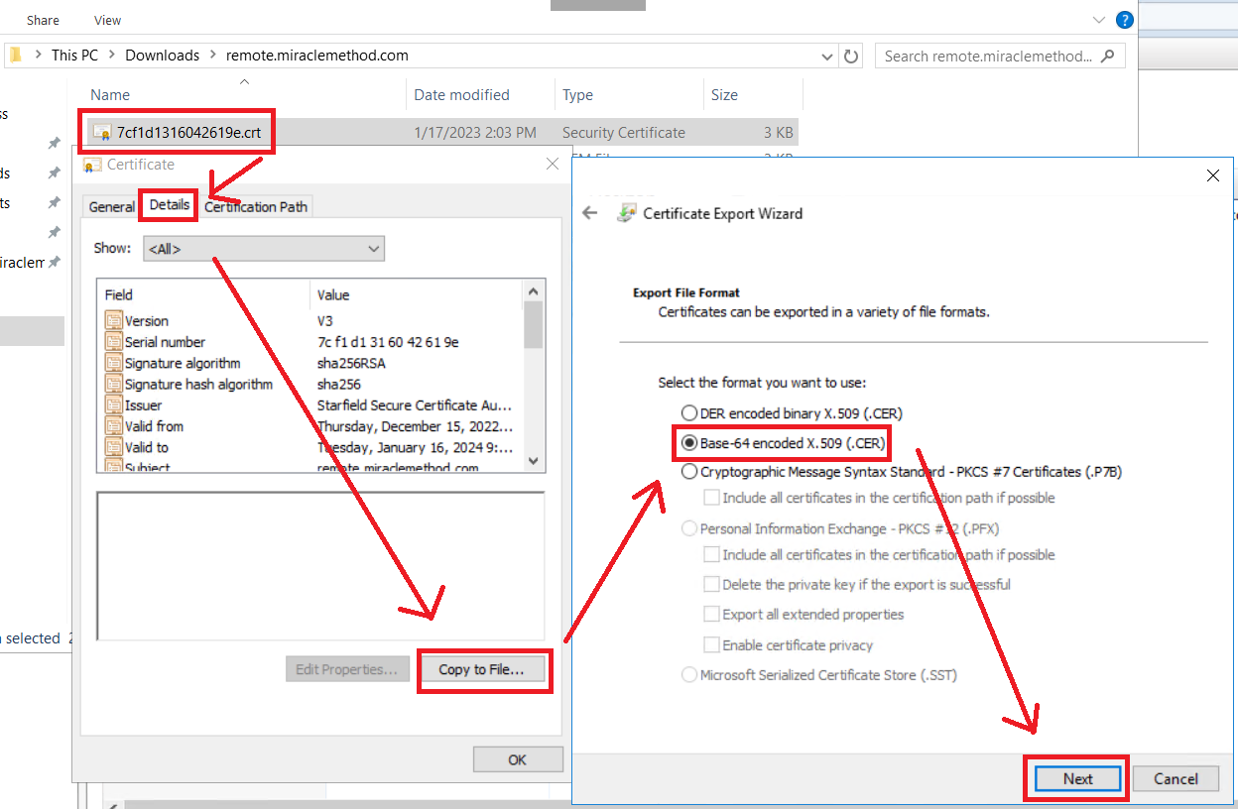The image size is (1238, 809).
Task: Click the blue help question mark icon
Action: (x=1124, y=20)
